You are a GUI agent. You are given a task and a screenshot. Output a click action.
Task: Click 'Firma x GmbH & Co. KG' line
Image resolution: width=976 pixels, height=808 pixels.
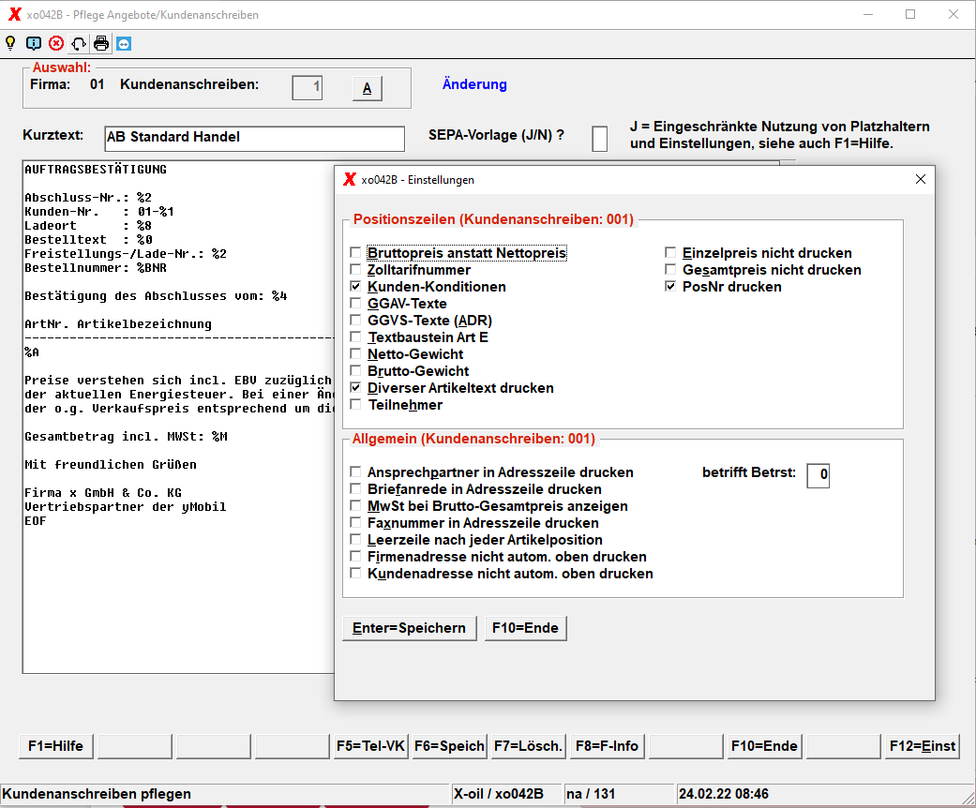coord(103,492)
